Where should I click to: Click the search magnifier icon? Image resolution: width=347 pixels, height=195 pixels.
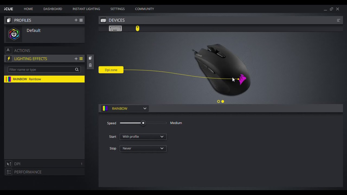pos(77,70)
